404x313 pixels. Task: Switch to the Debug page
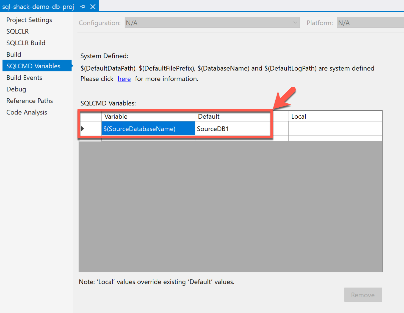pos(16,89)
